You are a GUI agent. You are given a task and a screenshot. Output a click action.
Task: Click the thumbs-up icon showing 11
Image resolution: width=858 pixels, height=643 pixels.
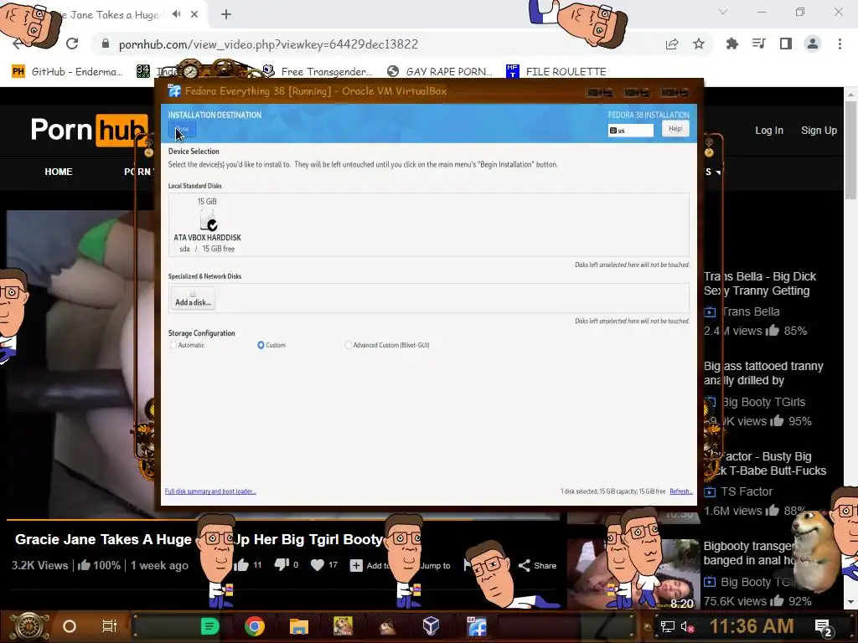click(242, 565)
